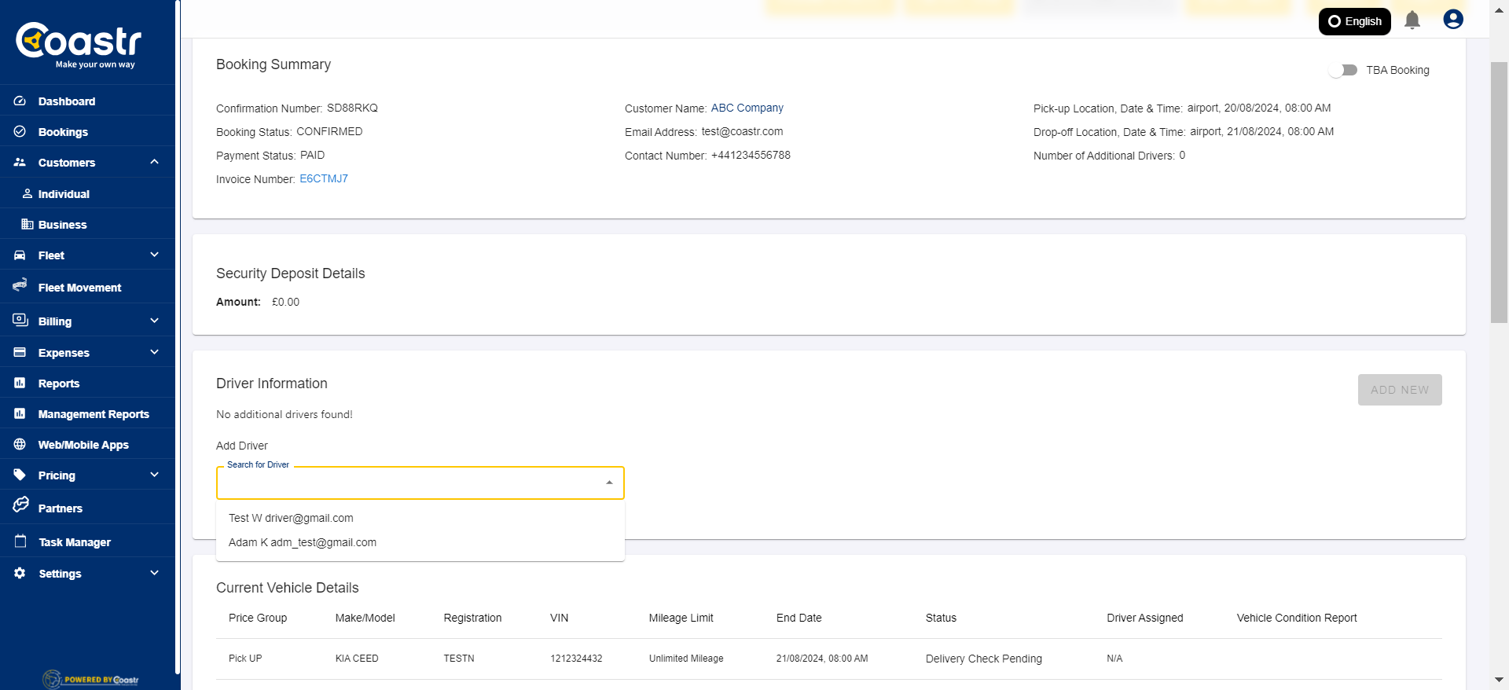This screenshot has width=1509, height=690.
Task: Select driver Test W driver@gmail.com
Action: [x=420, y=518]
